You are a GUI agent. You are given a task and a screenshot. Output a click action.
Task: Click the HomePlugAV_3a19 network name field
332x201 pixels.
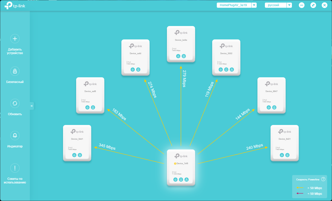[x=234, y=5]
